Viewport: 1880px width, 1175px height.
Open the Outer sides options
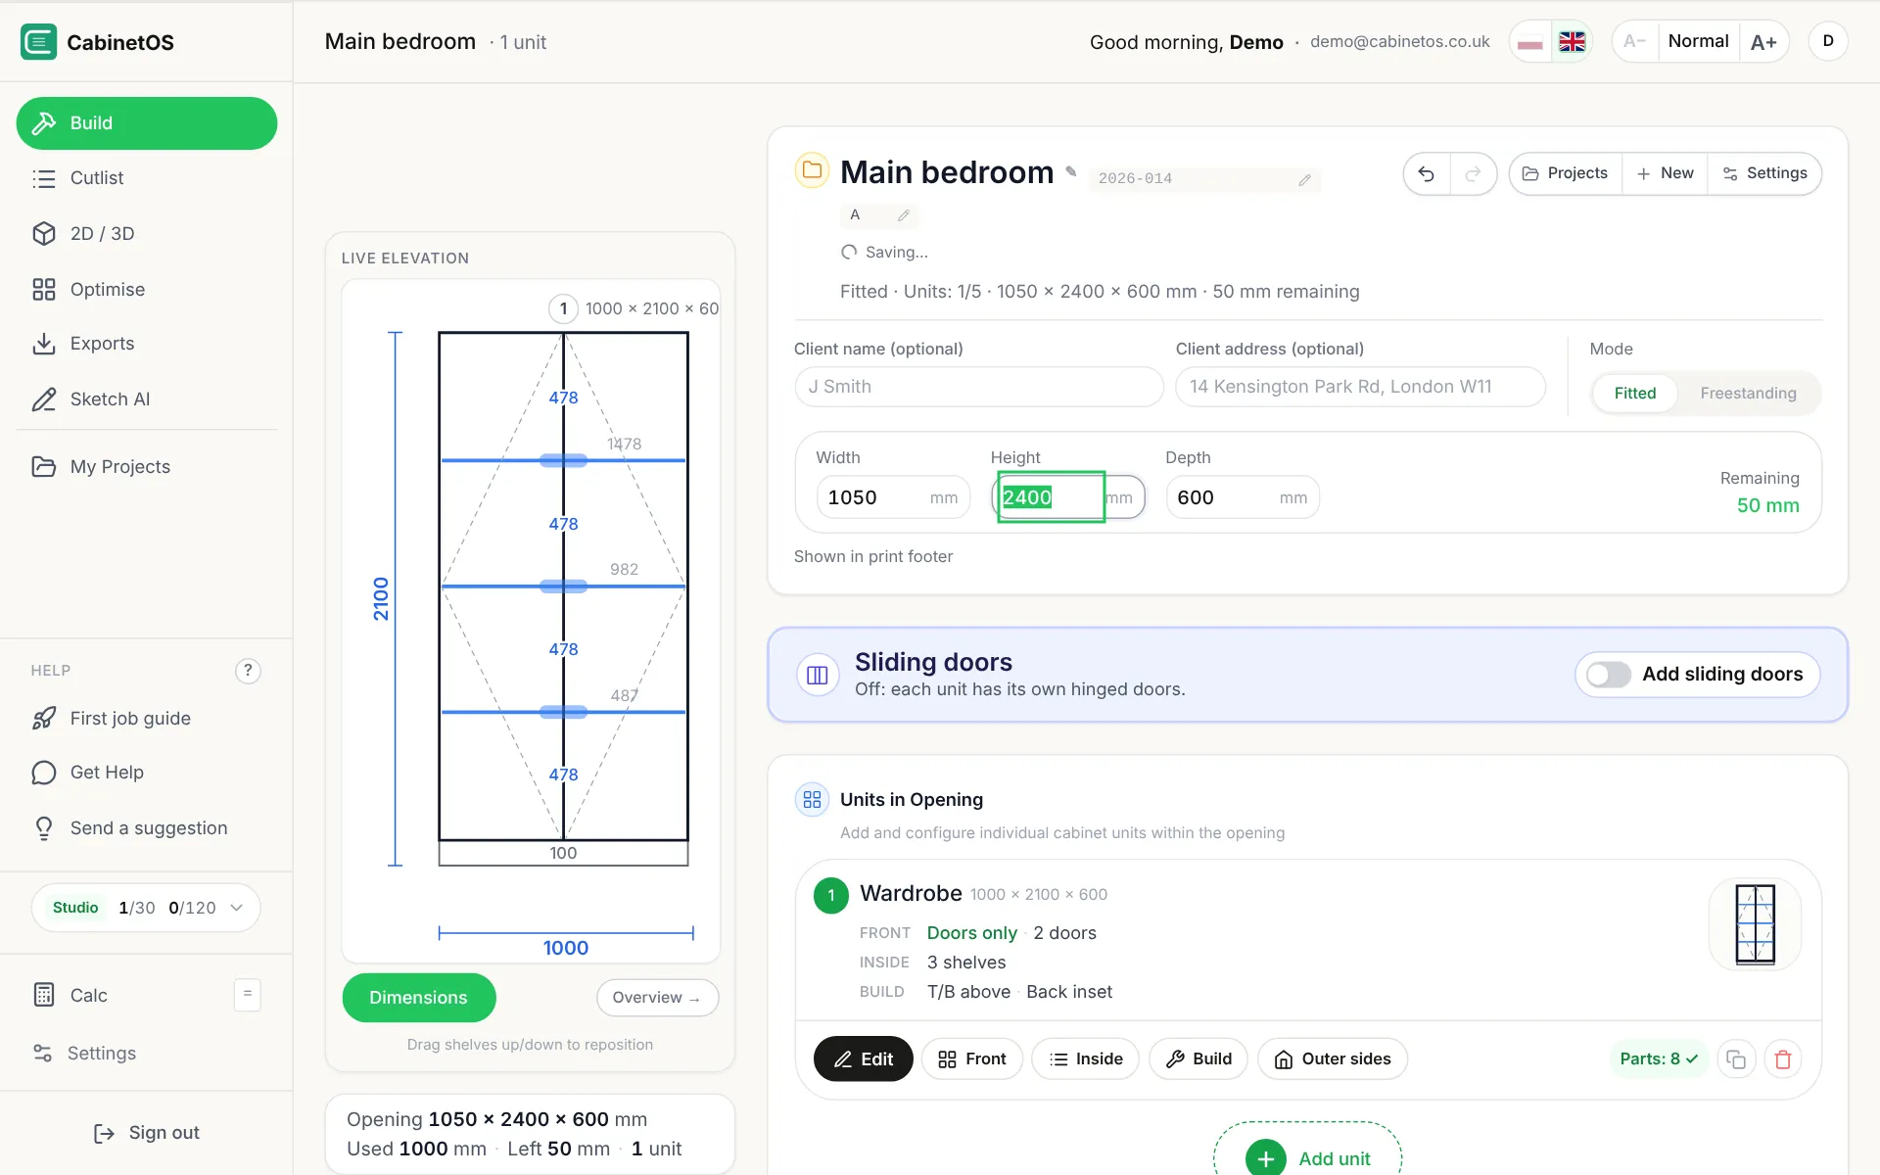pos(1332,1059)
